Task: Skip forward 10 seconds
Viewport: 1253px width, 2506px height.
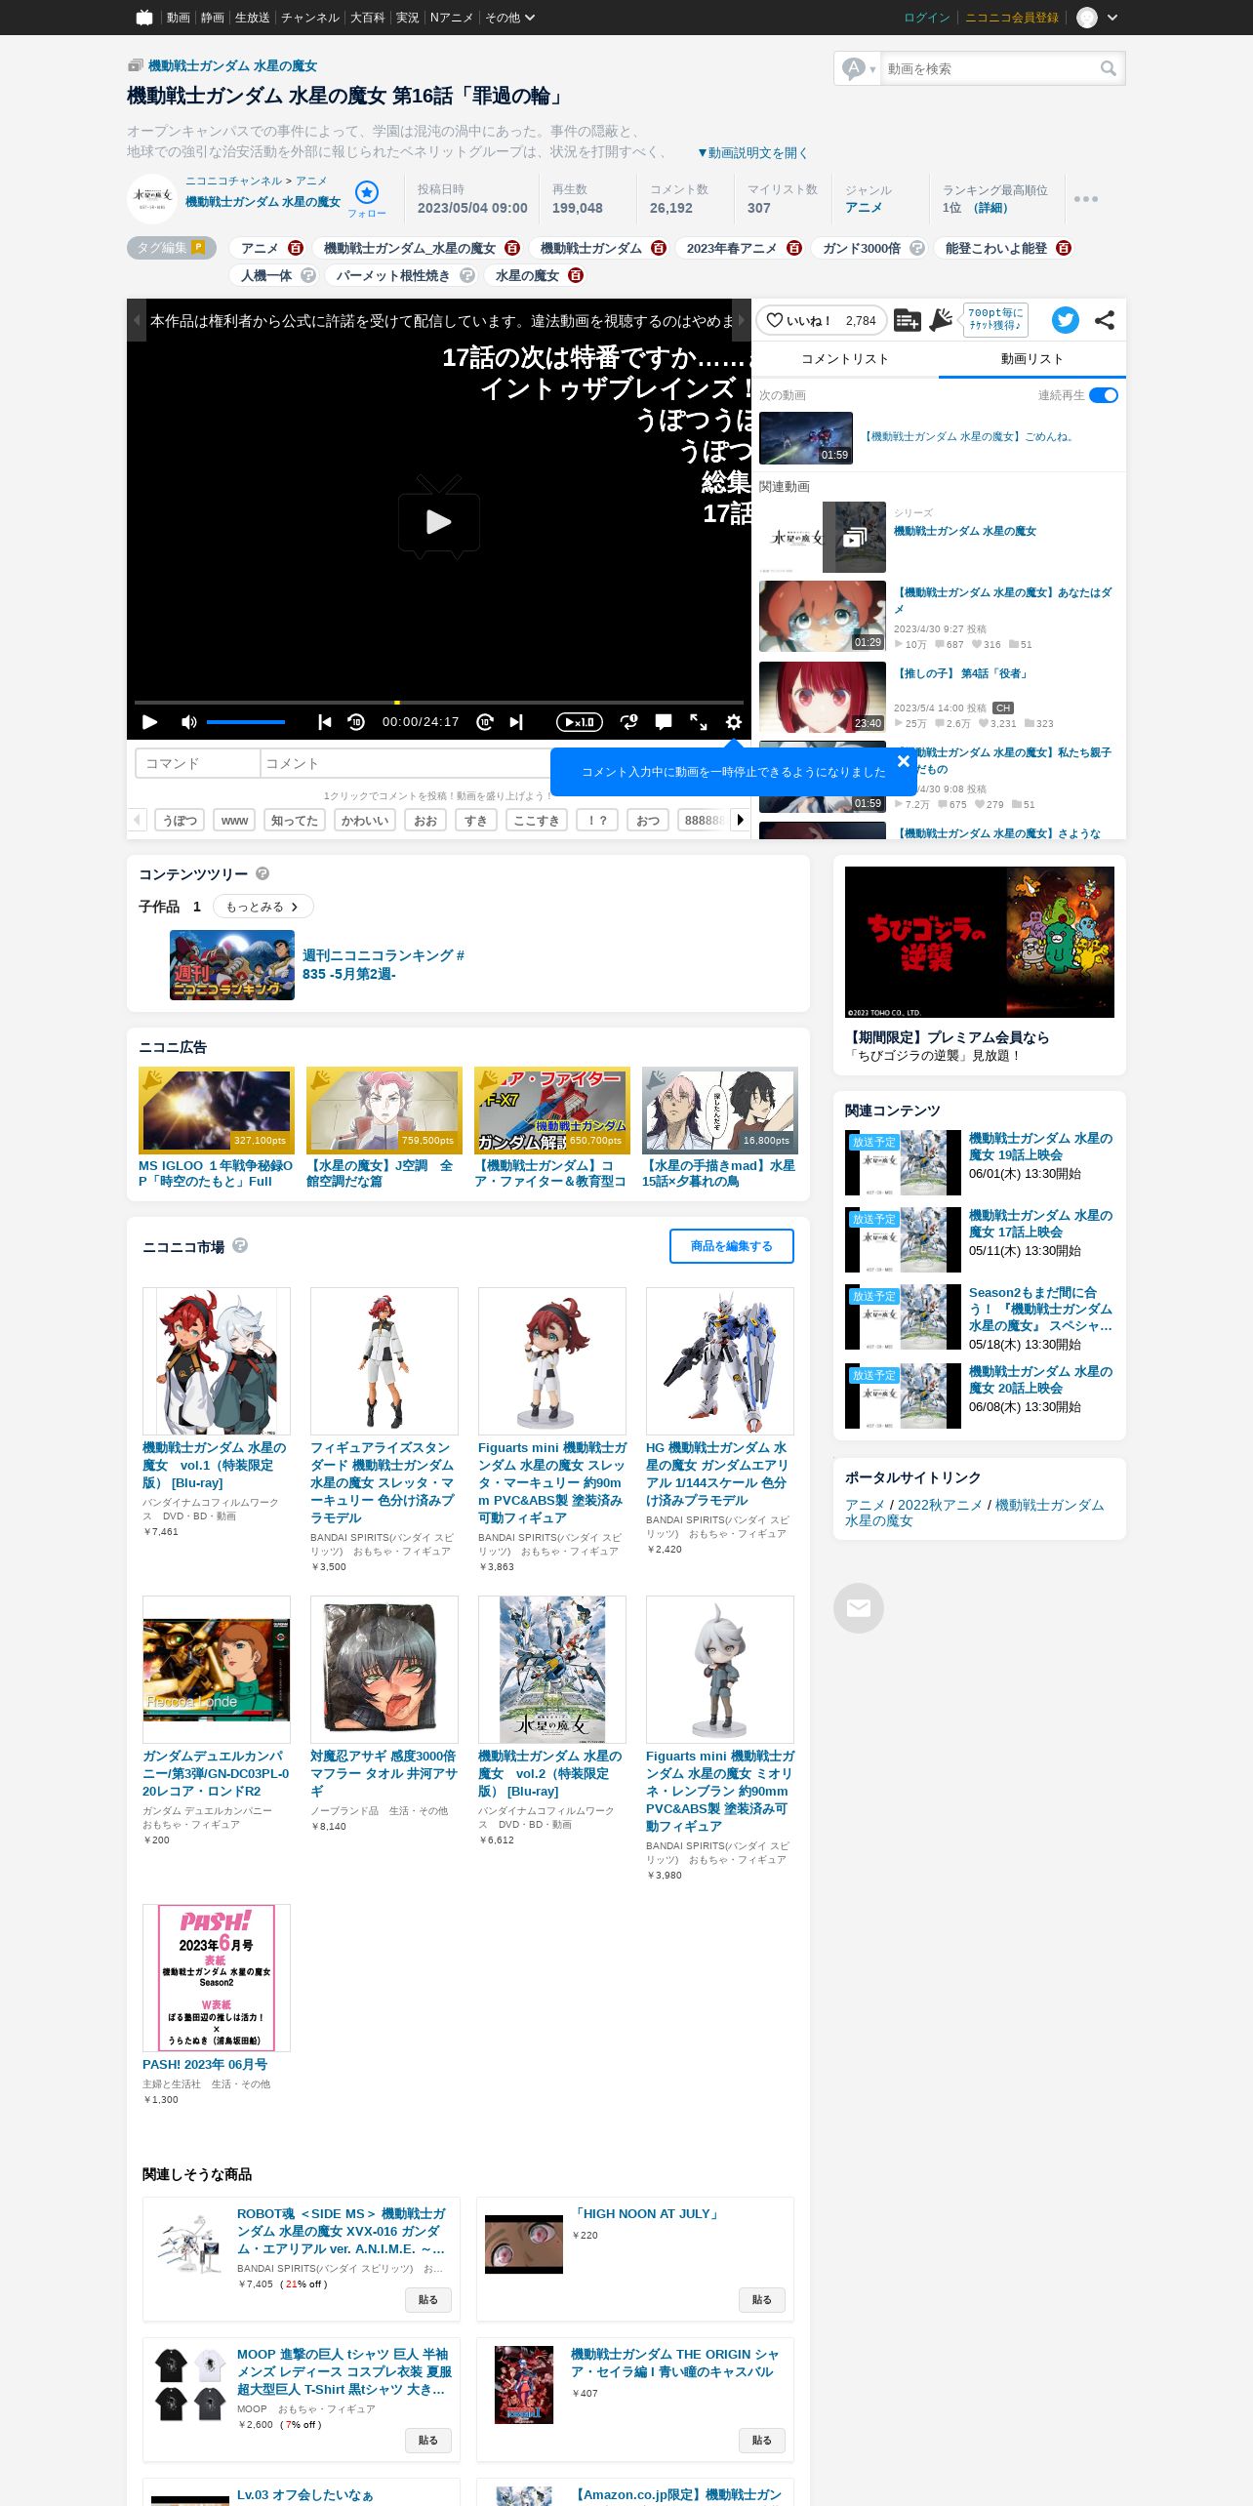Action: click(485, 722)
